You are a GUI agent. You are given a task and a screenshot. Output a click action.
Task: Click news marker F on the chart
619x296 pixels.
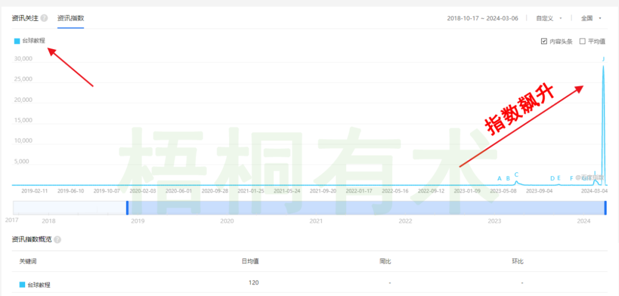(x=571, y=178)
